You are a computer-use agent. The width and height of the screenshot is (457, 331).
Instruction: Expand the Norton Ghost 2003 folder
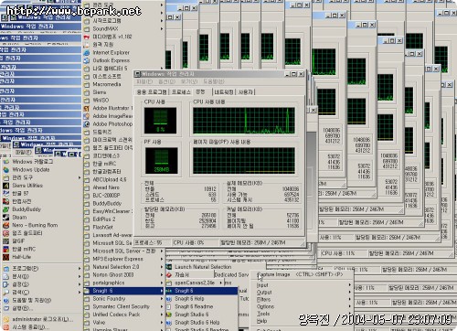click(124, 275)
